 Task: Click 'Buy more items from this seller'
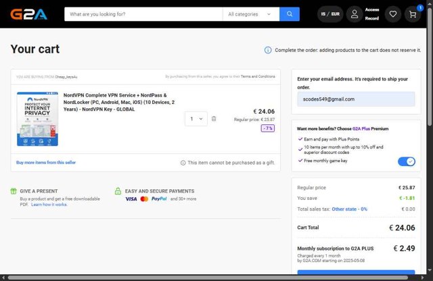pos(46,163)
